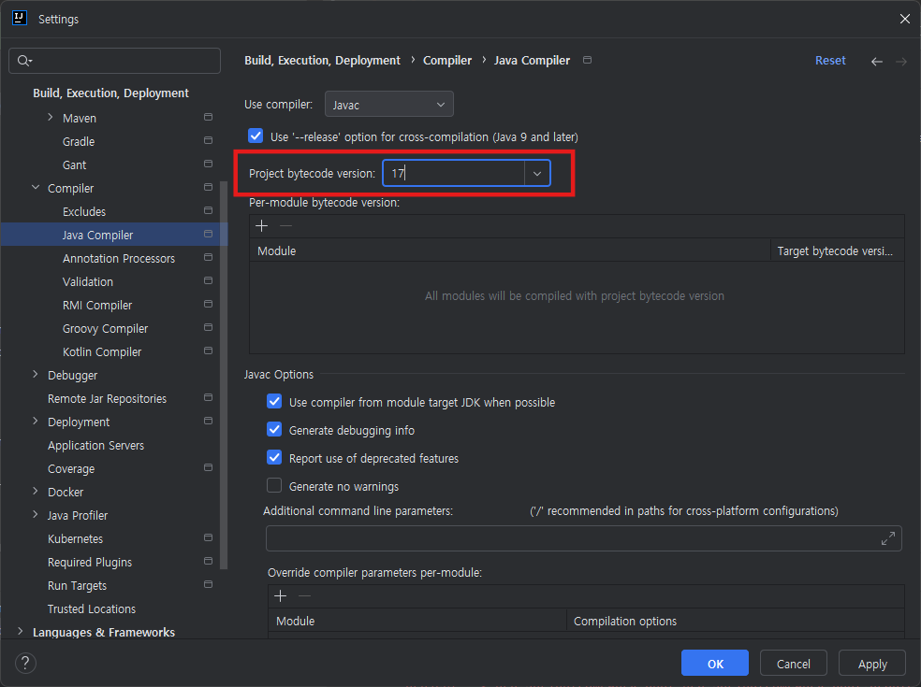This screenshot has width=921, height=687.
Task: Click the Cancel button
Action: pyautogui.click(x=793, y=663)
